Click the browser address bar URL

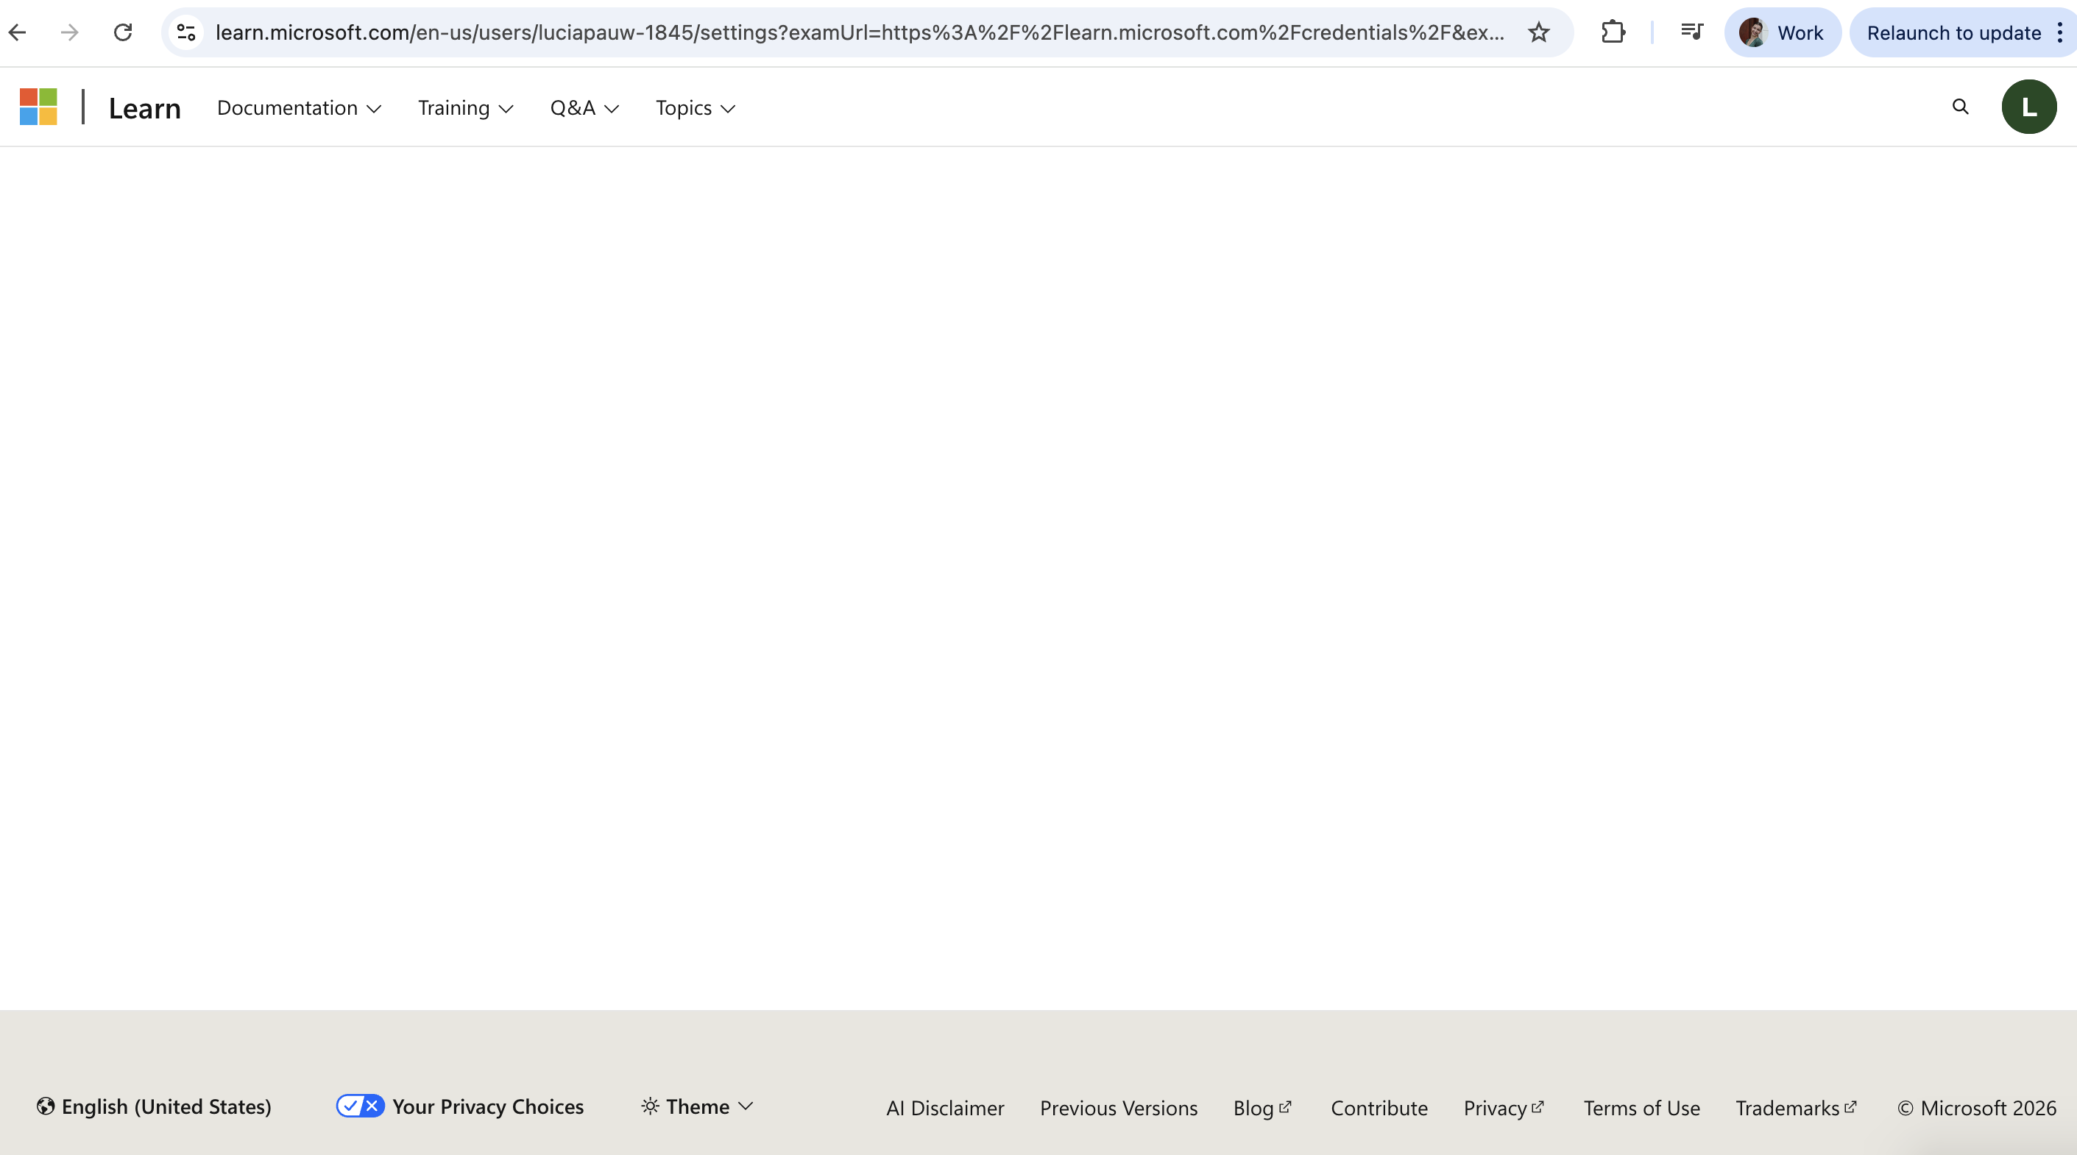point(859,32)
